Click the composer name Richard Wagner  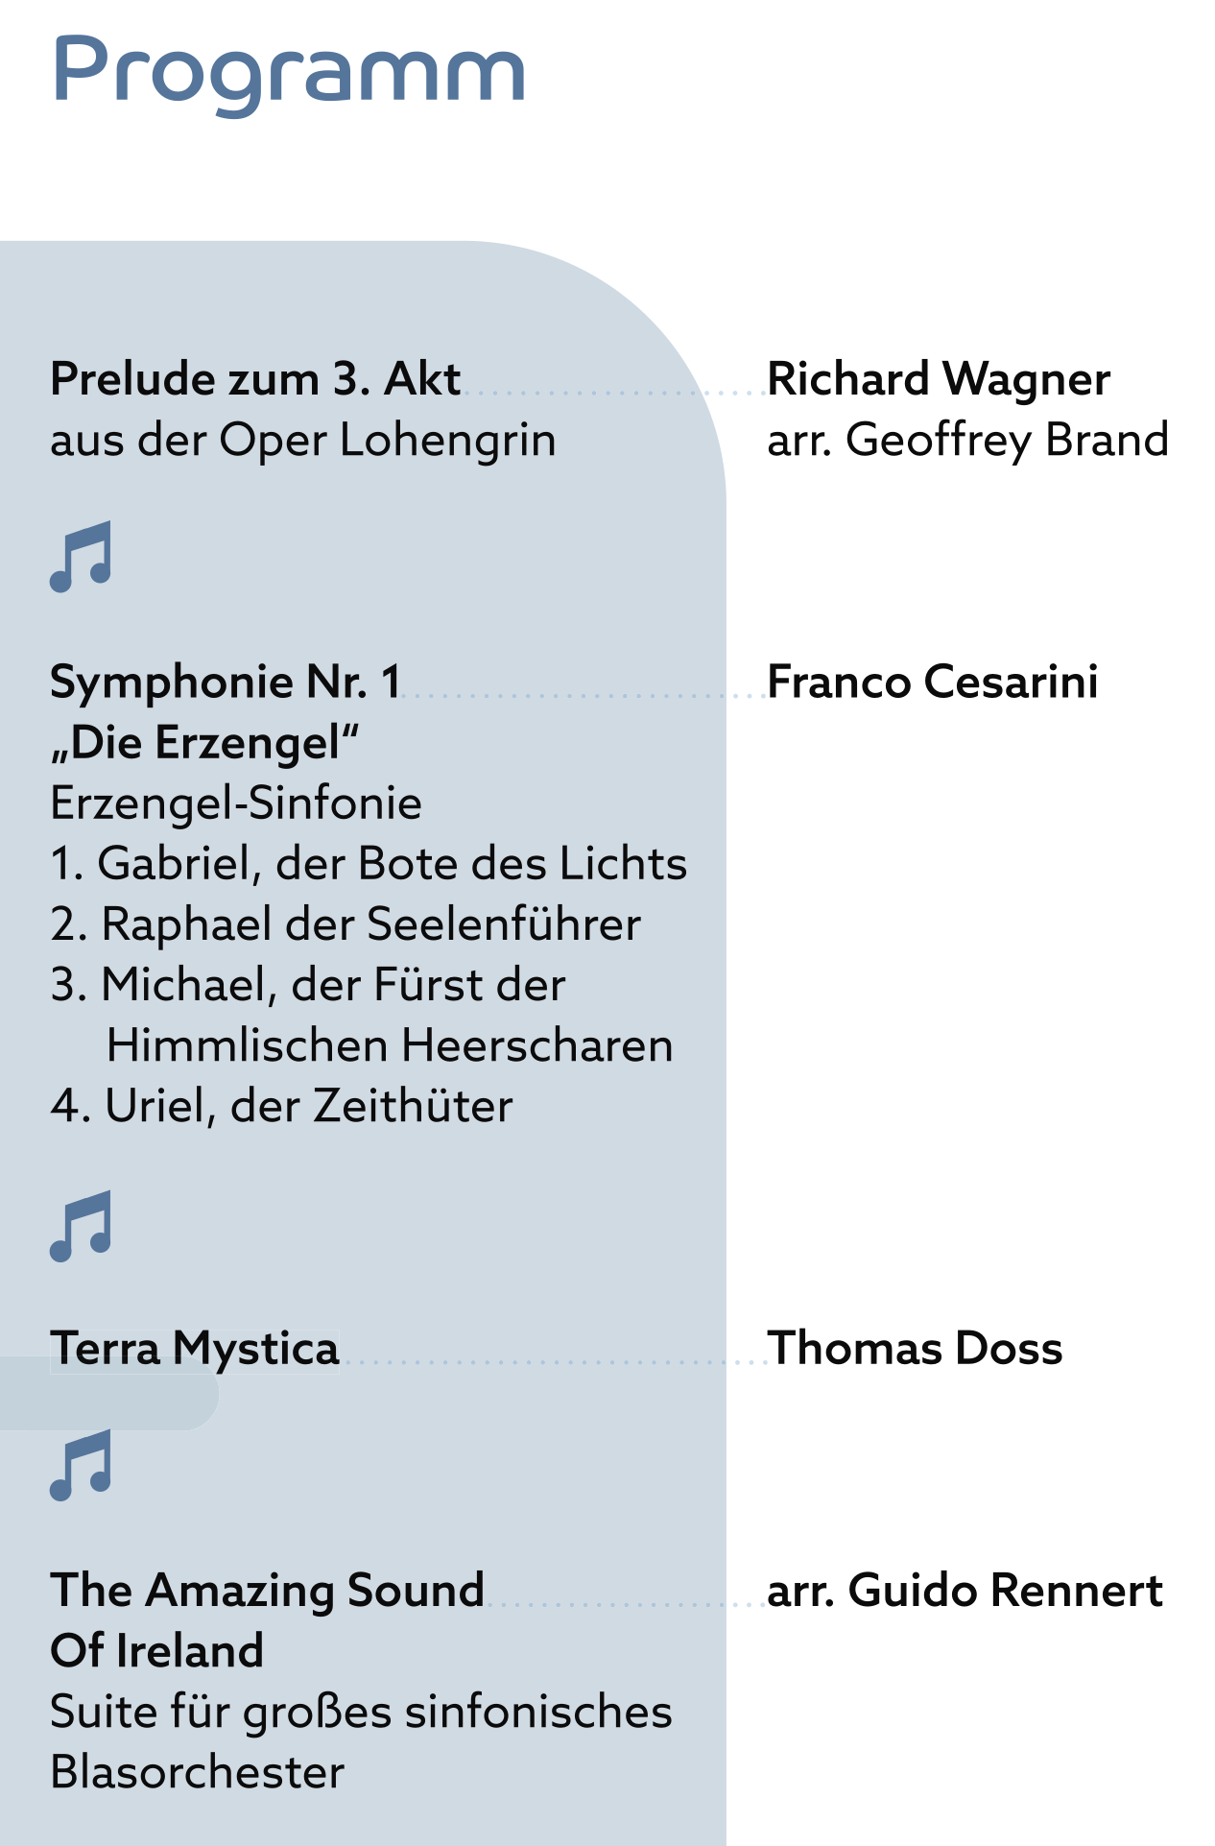tap(939, 379)
